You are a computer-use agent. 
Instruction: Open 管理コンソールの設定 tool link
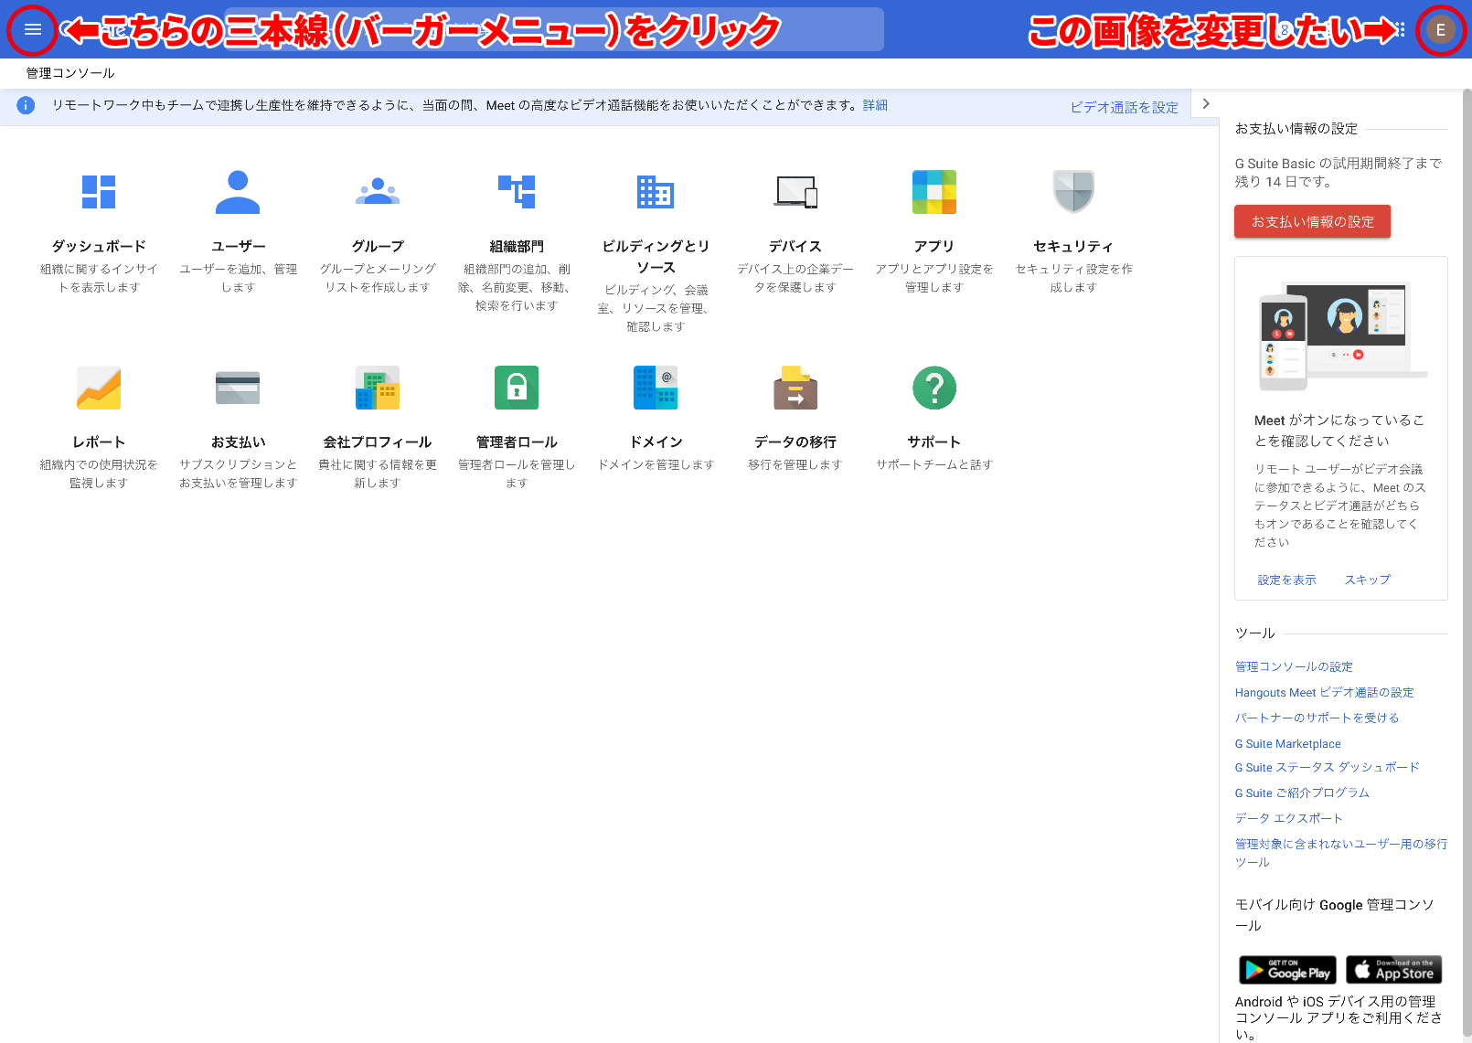pyautogui.click(x=1294, y=666)
